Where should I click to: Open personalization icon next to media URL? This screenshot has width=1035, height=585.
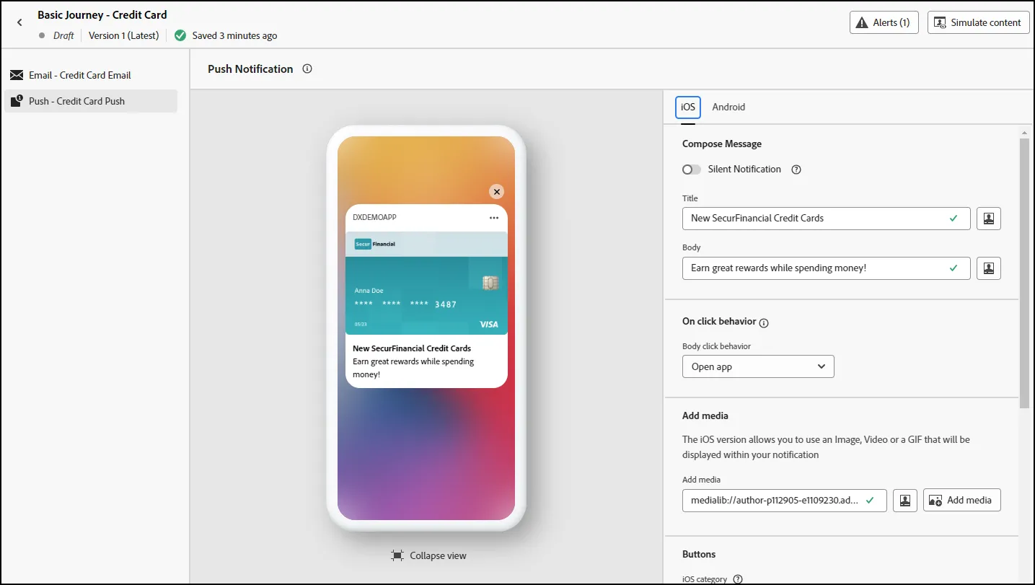pyautogui.click(x=905, y=501)
